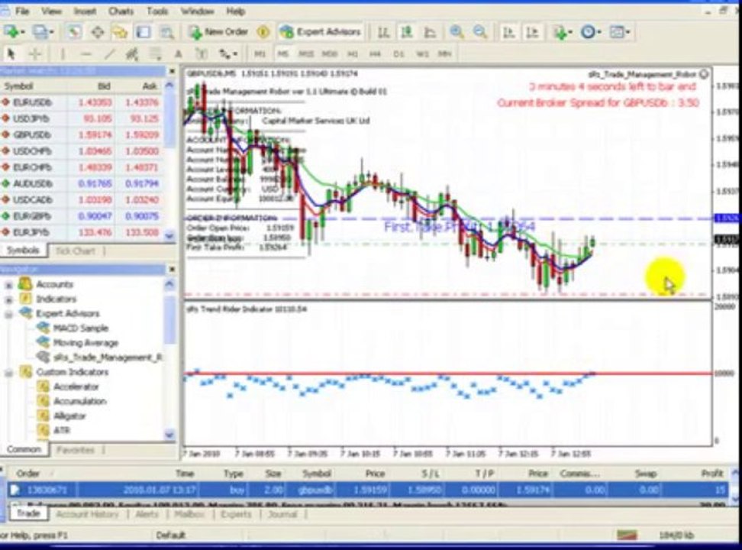Open the Indicators list icon
The width and height of the screenshot is (742, 550).
tap(563, 32)
